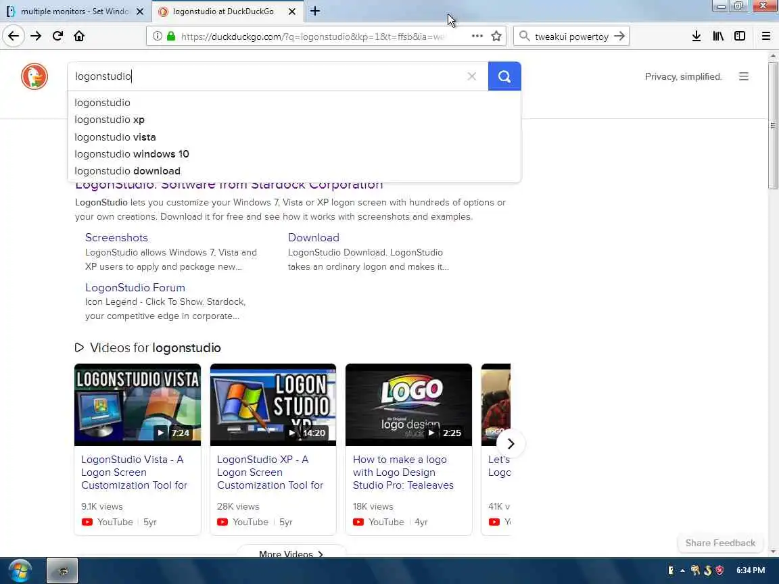Advance the video carousel with right chevron
Screen dimensions: 779x584
[x=511, y=443]
